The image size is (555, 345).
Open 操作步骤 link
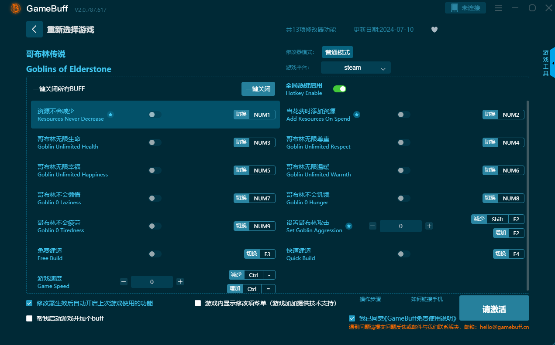pos(370,299)
